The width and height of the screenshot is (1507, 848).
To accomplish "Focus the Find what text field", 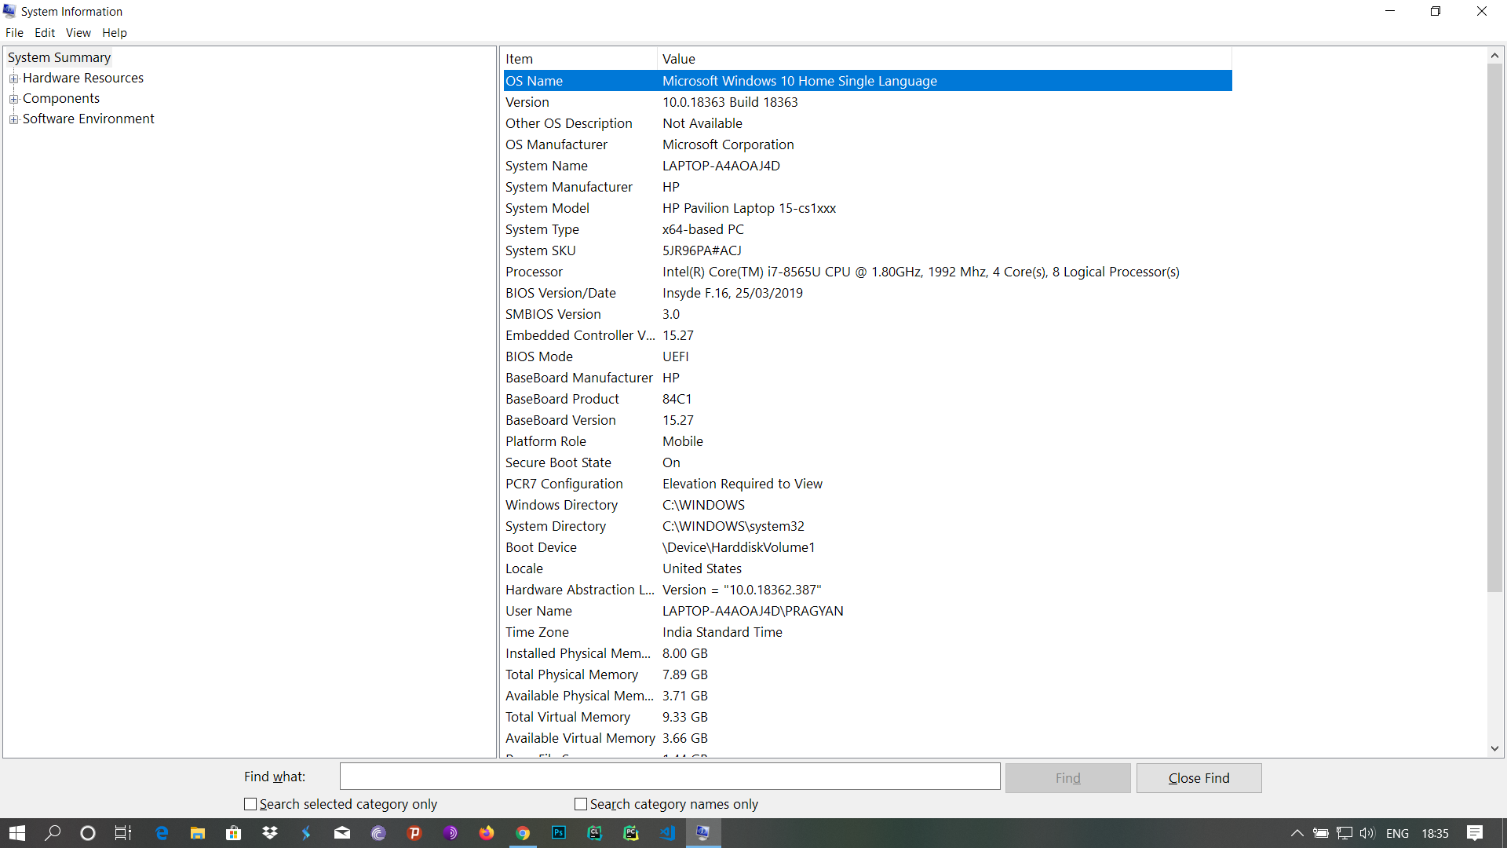I will (670, 777).
